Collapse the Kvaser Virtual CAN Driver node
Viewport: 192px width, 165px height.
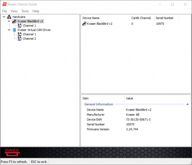9,30
